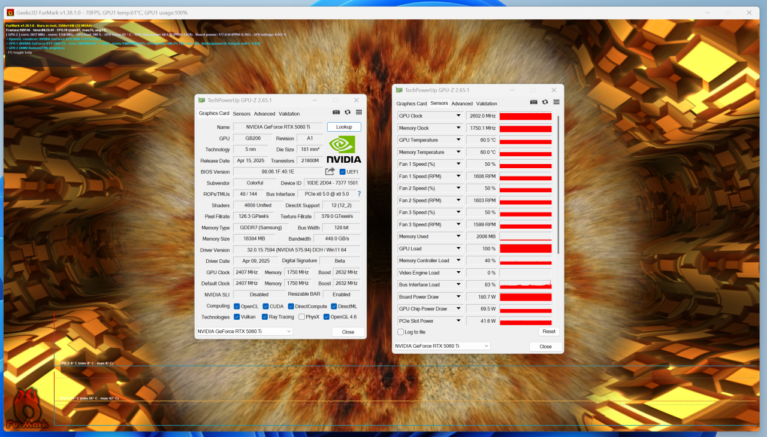This screenshot has width=767, height=437.
Task: Toggle the Vulkan checkbox
Action: (237, 317)
